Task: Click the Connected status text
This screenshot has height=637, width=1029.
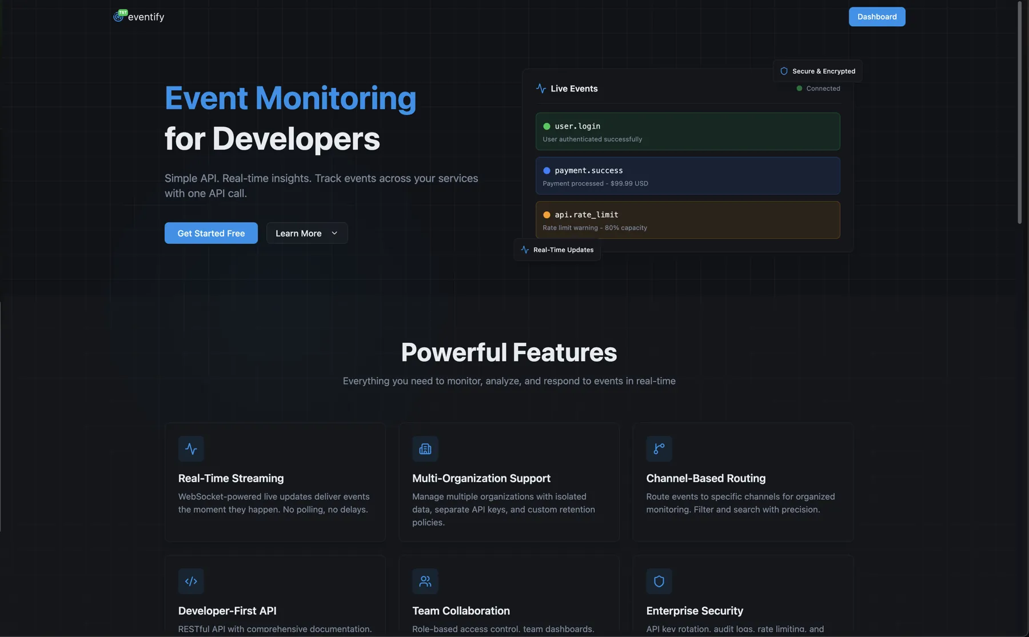Action: 823,89
